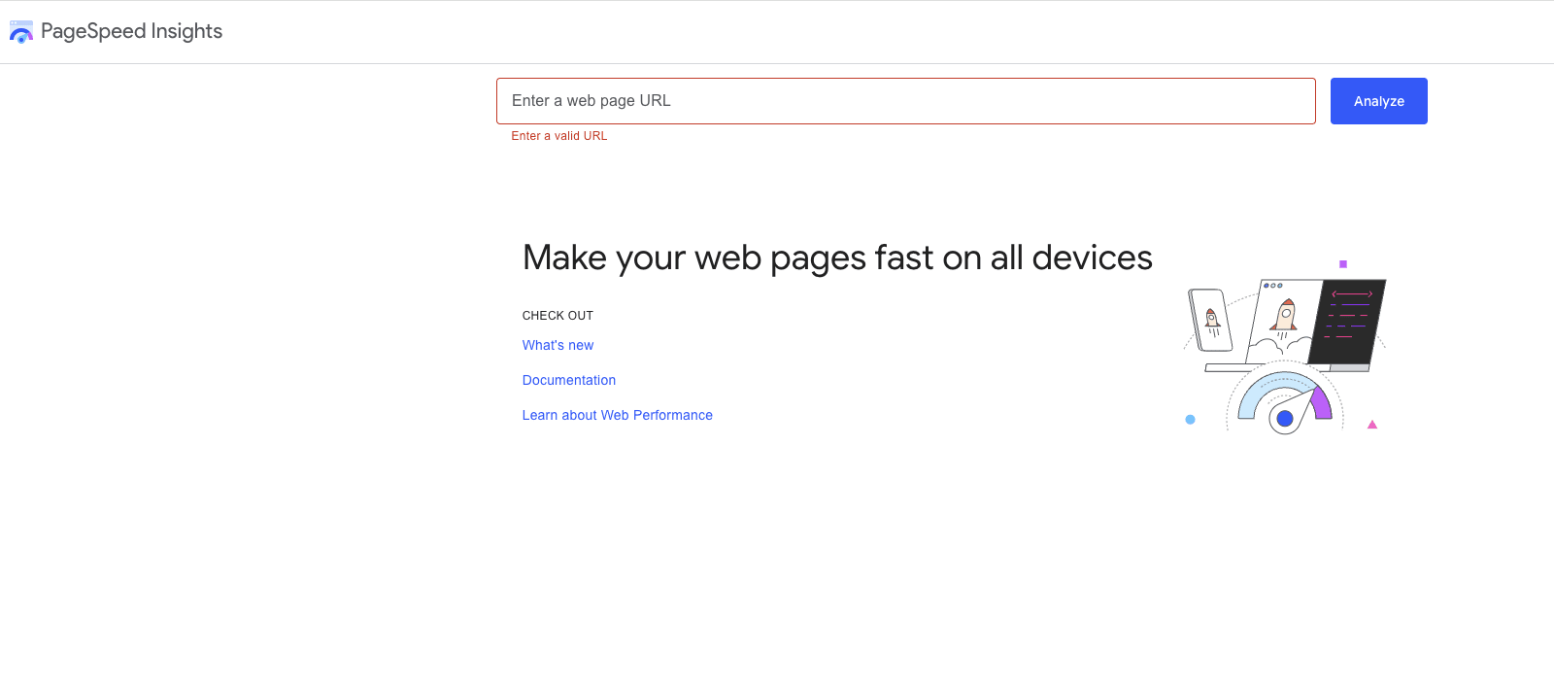Click the pink triangle decoration
This screenshot has width=1554, height=687.
tap(1372, 425)
